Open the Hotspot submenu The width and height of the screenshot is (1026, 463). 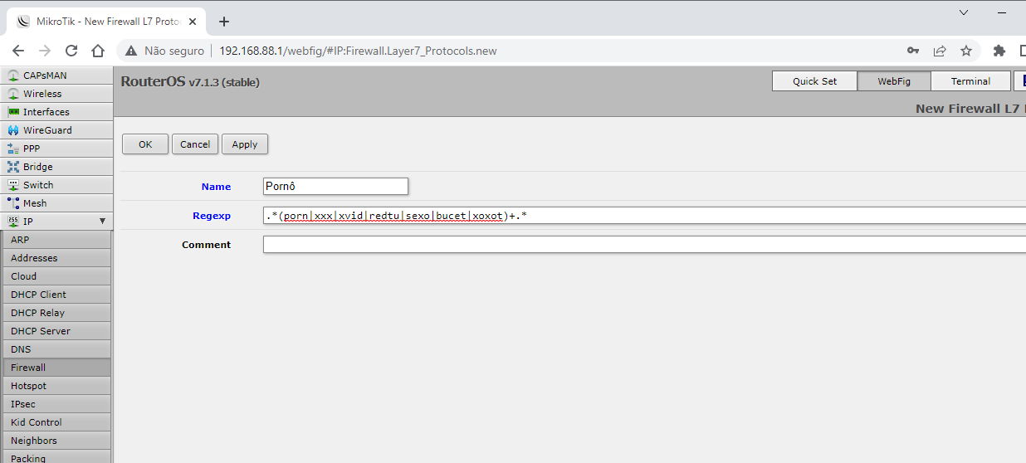56,386
